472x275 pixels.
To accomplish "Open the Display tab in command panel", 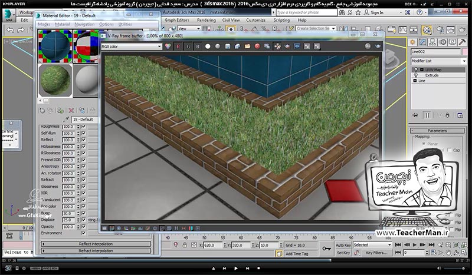I will tap(452, 42).
